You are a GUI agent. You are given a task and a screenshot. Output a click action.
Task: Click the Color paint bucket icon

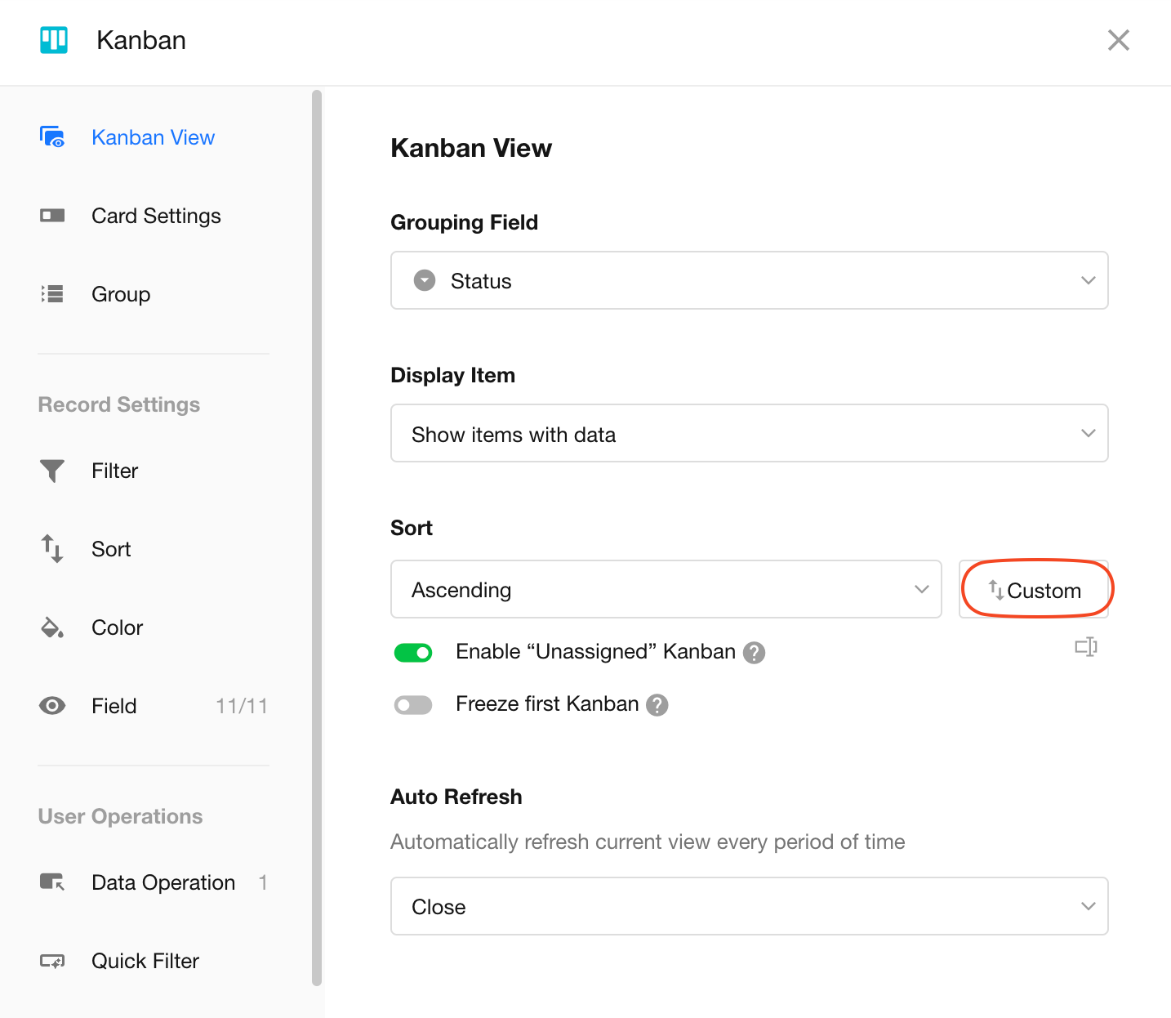pos(52,627)
